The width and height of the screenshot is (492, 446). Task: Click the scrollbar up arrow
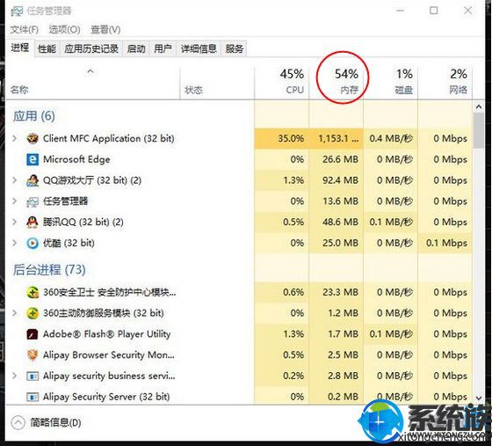click(x=479, y=107)
